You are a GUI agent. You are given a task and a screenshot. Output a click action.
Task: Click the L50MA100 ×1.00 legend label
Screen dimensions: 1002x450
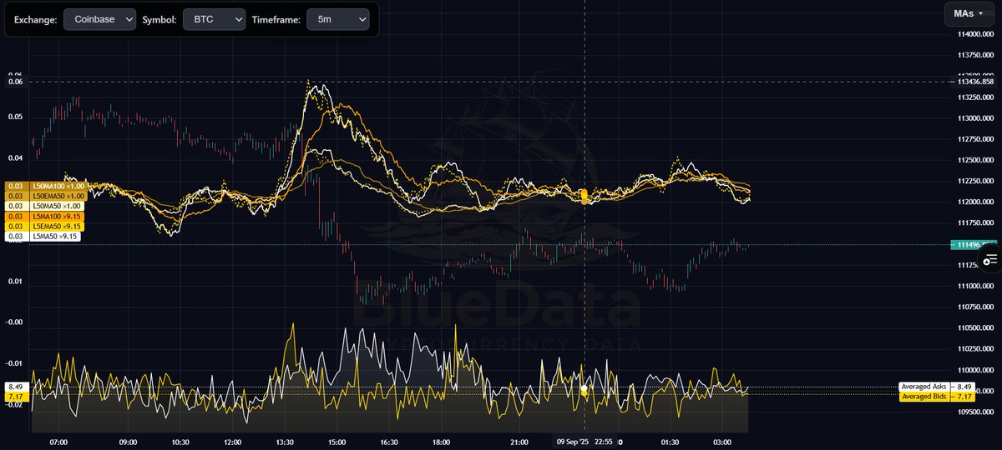tap(57, 186)
